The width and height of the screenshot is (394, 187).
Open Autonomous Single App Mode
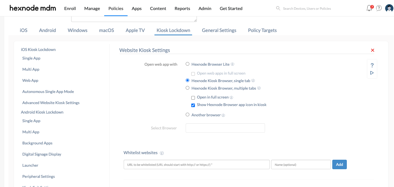point(48,92)
